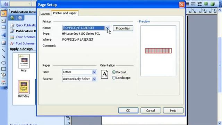Screen dimensions: 222x125
Task: Open the Dash Style toolbar icon
Action: pos(193,4)
